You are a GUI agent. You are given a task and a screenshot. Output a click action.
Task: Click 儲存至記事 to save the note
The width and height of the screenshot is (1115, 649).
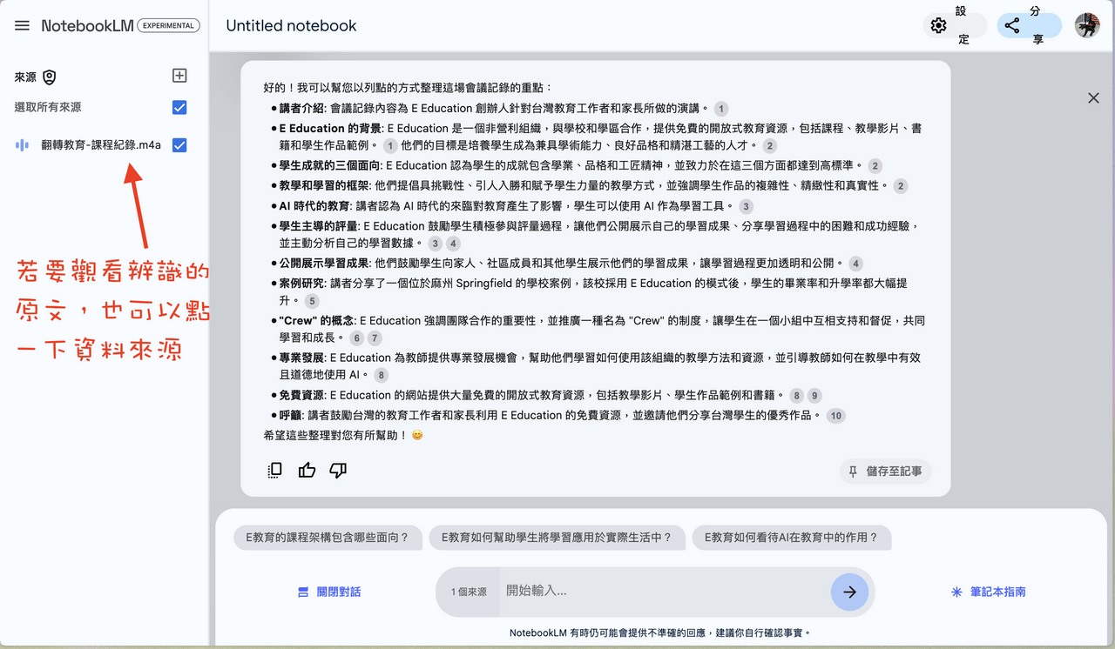pos(886,472)
